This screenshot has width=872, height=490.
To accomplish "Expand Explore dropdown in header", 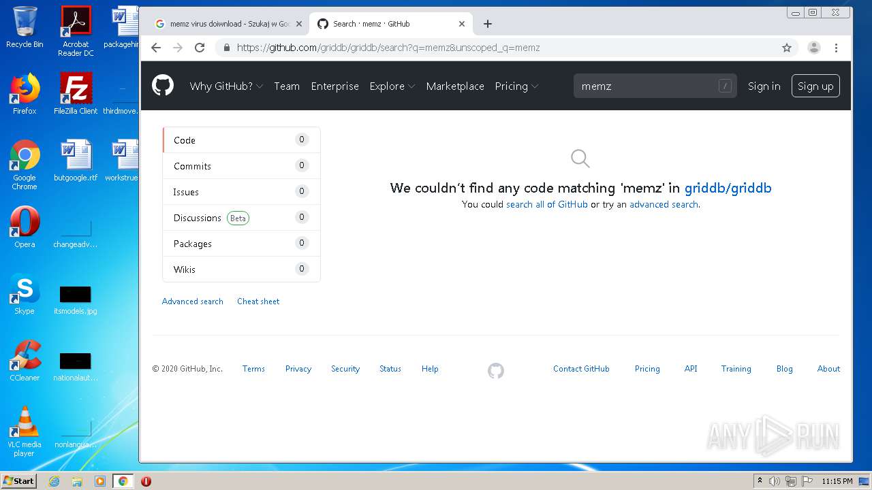I will point(392,86).
